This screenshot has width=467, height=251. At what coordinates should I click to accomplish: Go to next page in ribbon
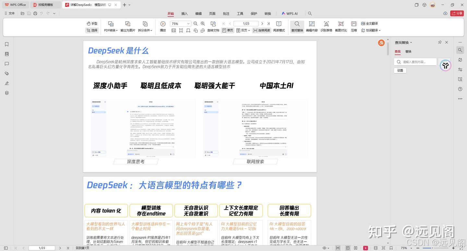click(x=262, y=24)
